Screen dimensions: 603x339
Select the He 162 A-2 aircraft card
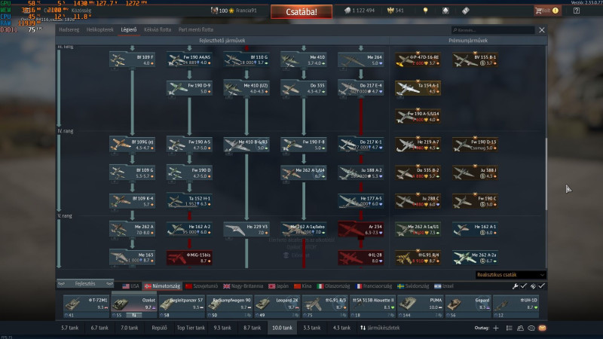point(189,230)
